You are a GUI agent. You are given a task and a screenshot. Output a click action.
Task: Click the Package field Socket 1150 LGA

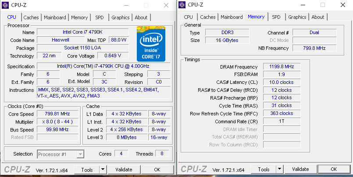(x=83, y=48)
